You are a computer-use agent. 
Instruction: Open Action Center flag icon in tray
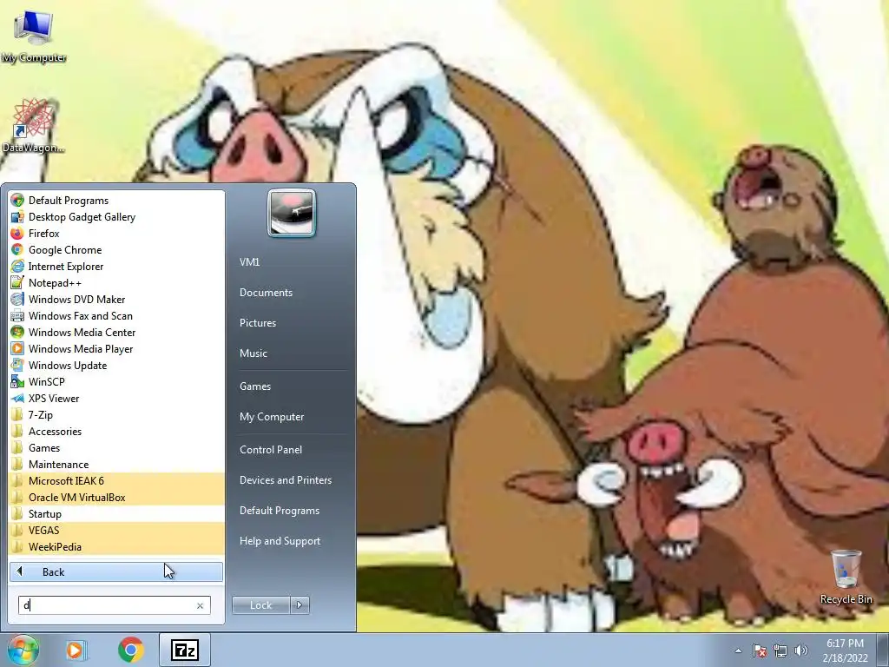coord(759,650)
